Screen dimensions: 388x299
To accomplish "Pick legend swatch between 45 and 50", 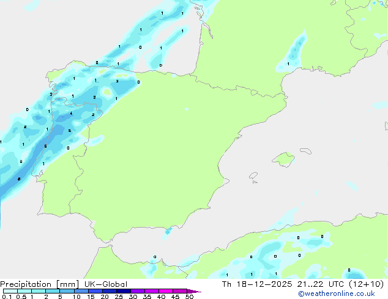I will pyautogui.click(x=180, y=291).
